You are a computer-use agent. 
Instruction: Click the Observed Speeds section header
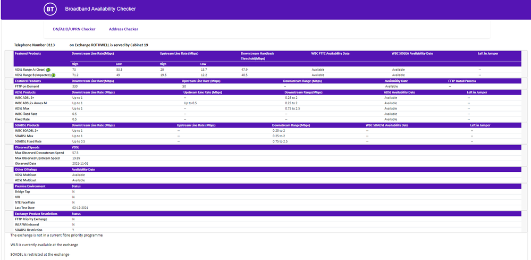coord(27,147)
